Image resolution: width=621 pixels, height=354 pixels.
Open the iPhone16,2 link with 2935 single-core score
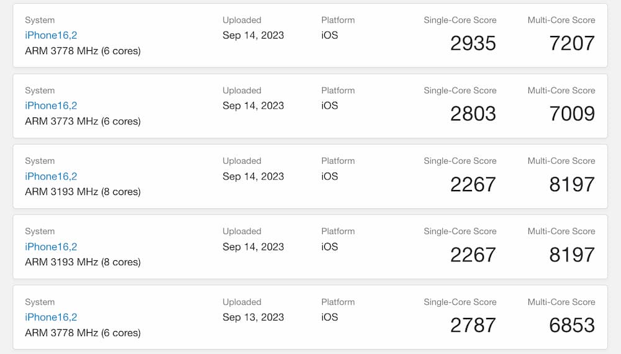[x=51, y=35]
